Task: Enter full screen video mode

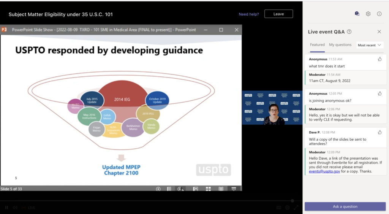Action: click(296, 208)
